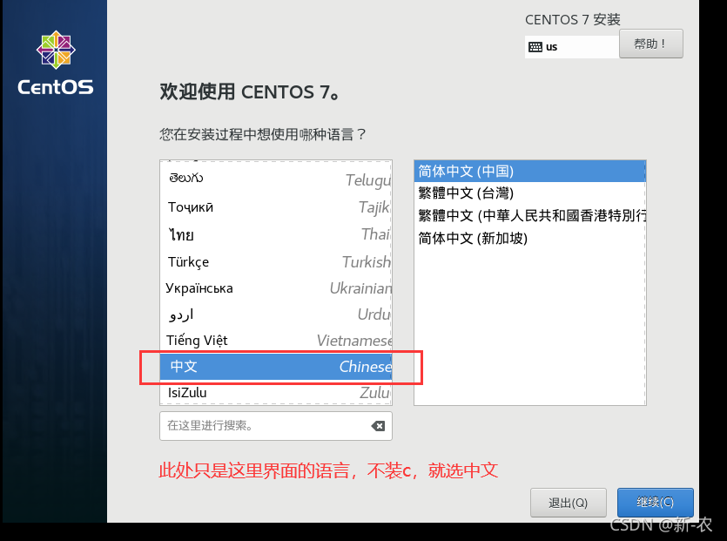The image size is (727, 541).
Task: Select the Urdu language row
Action: pyautogui.click(x=276, y=314)
